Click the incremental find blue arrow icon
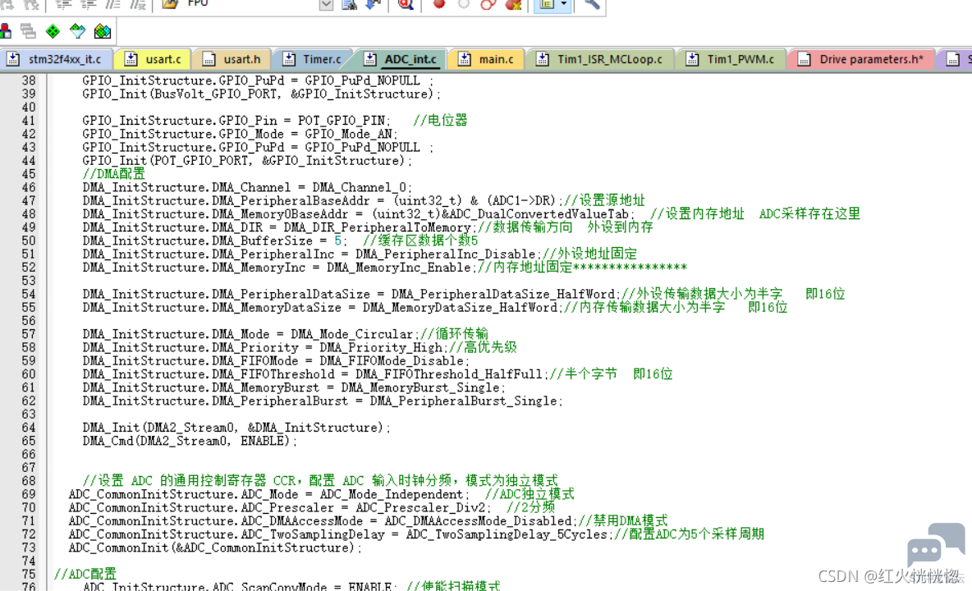Viewport: 972px width, 591px height. pyautogui.click(x=374, y=4)
